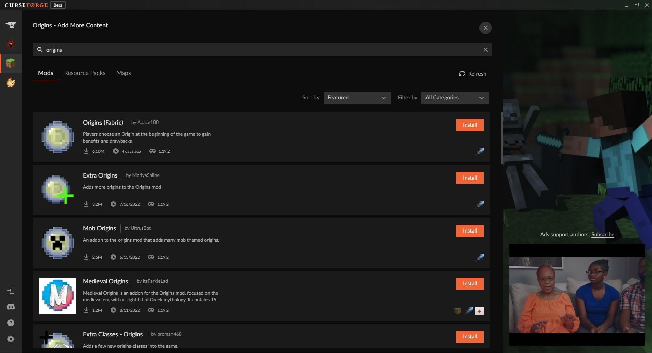Screen dimensions: 652x353
Task: Open the chicken game icon in sidebar
Action: pos(11,82)
